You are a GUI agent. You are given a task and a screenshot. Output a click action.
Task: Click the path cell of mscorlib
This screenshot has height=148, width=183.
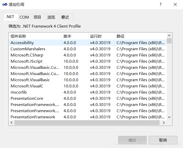tap(141, 92)
